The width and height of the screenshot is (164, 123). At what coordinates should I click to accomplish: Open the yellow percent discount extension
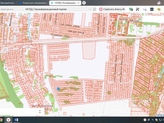point(159,9)
